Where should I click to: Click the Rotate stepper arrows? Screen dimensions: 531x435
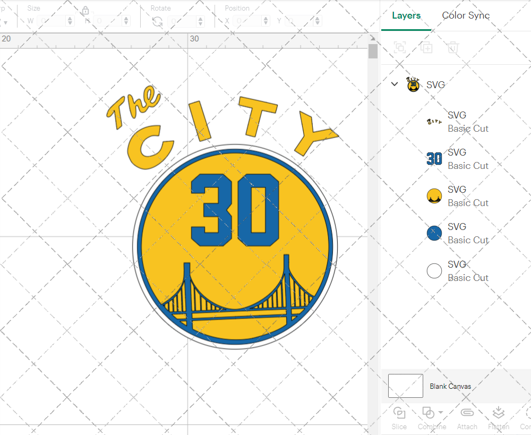coord(201,21)
